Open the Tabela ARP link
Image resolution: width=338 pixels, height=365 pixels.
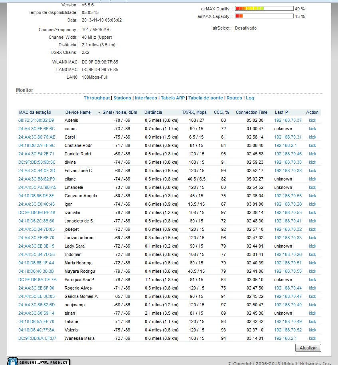tap(173, 98)
